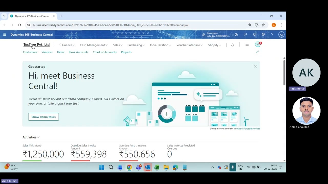
Task: Open the other Microsoft services link
Action: (x=248, y=129)
